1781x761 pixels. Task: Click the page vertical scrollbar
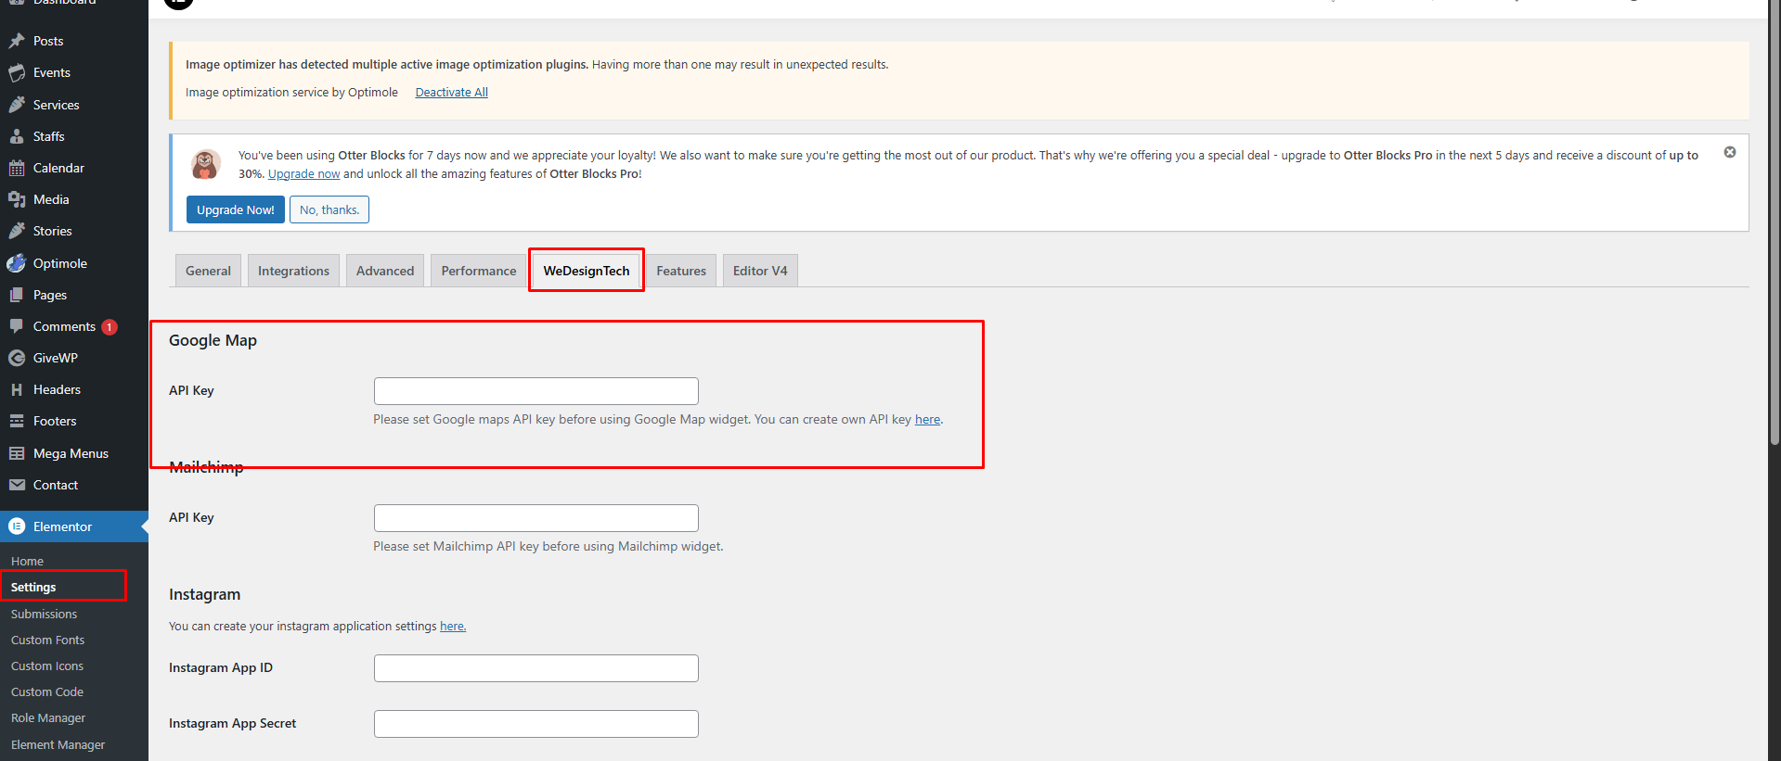point(1775,222)
